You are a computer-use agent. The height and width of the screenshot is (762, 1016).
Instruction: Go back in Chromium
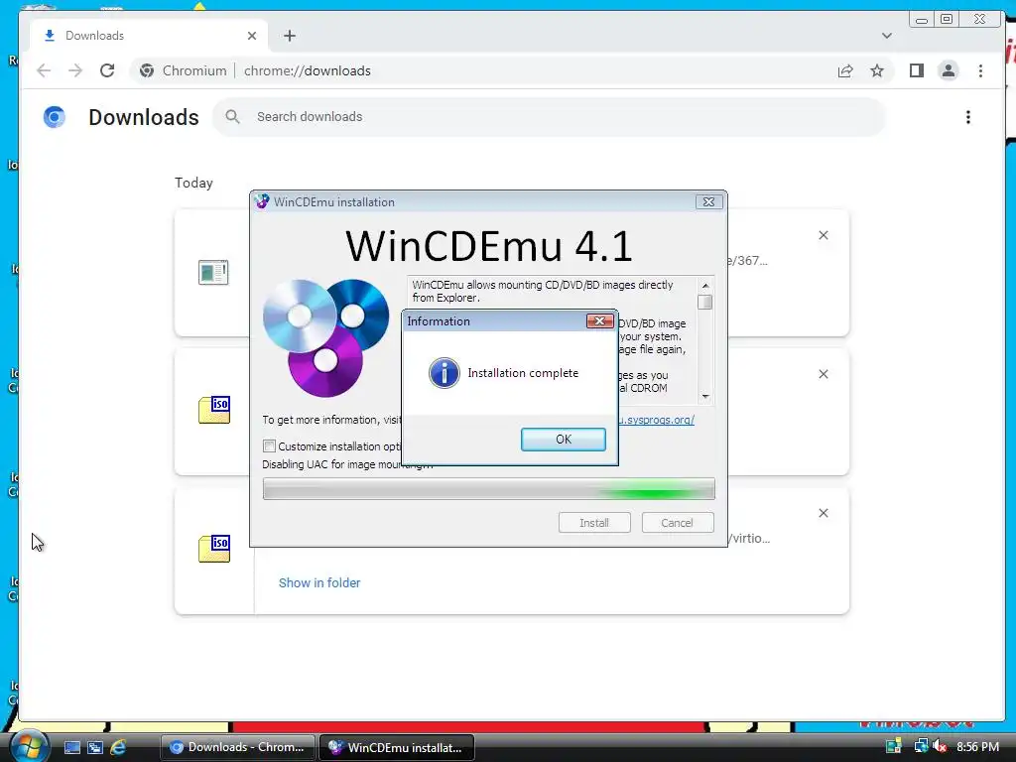pos(44,70)
